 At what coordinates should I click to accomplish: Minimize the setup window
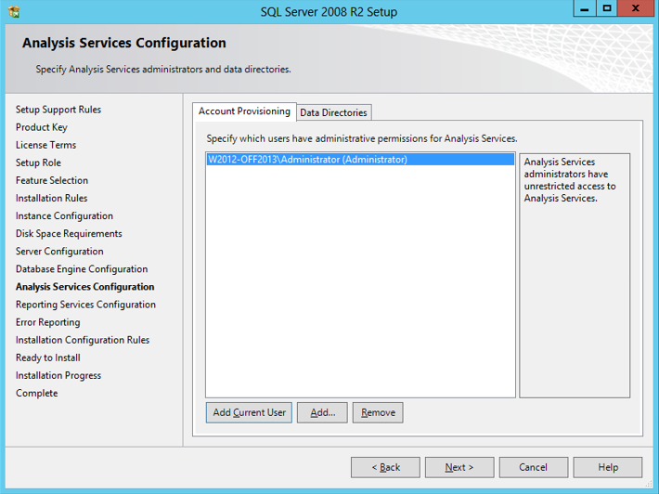click(x=585, y=8)
